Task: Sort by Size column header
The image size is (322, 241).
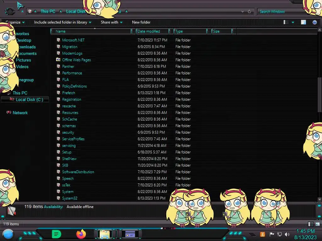Action: point(222,31)
